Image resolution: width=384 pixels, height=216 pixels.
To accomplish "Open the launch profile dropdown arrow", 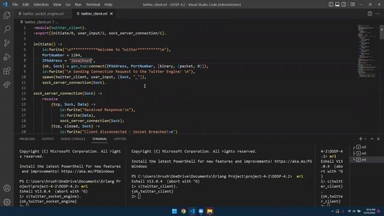I will coord(365,139).
